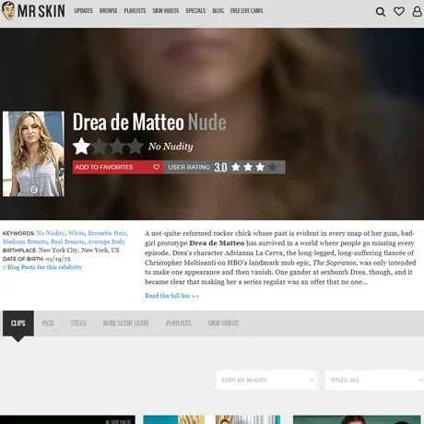The width and height of the screenshot is (424, 424).
Task: Open the Titles: All dropdown
Action: click(374, 380)
